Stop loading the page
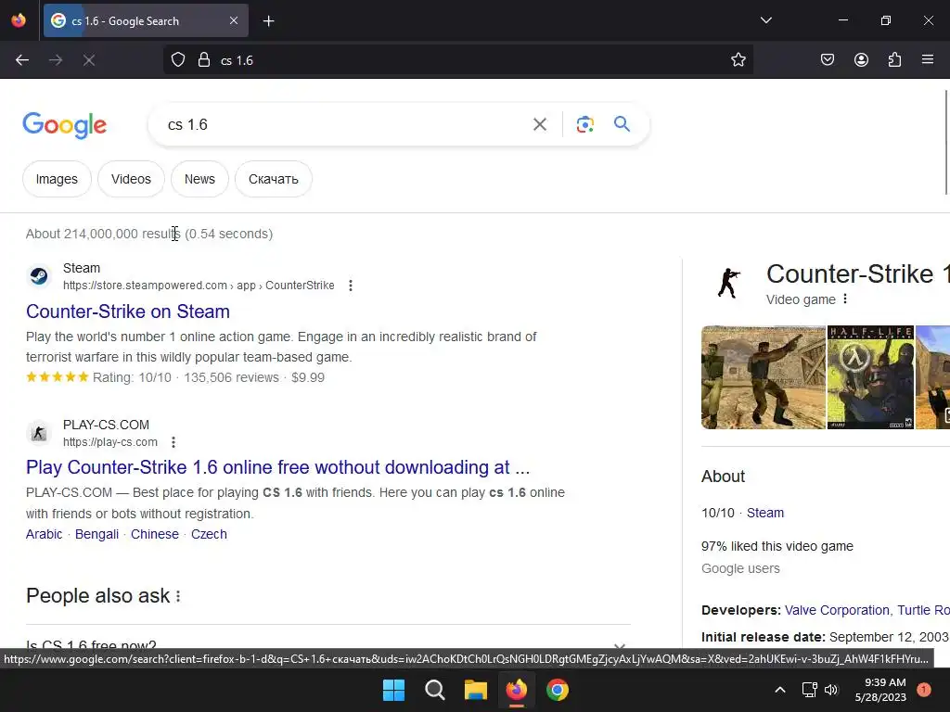 pyautogui.click(x=89, y=60)
